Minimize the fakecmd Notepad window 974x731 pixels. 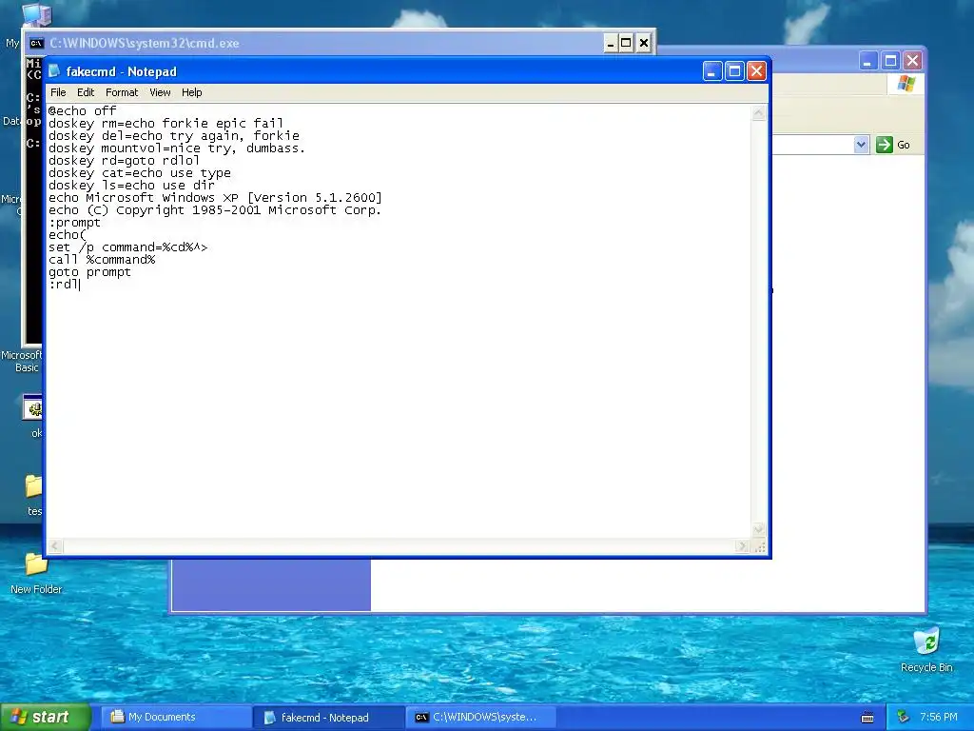(x=711, y=71)
